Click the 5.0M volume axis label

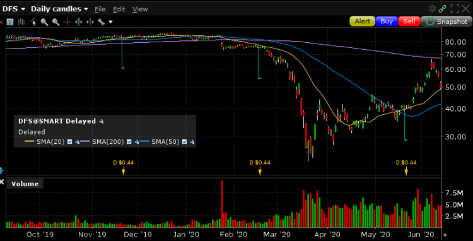[454, 205]
